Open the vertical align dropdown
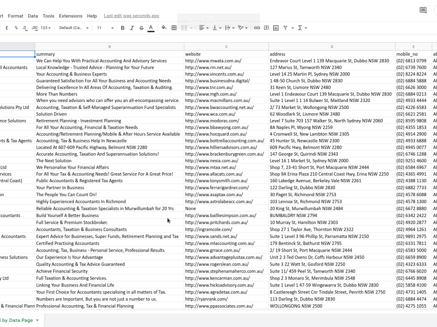The height and width of the screenshot is (327, 437). coord(217,28)
